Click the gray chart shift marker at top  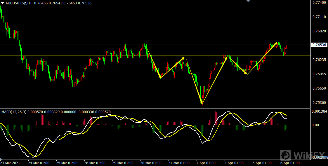248,1
